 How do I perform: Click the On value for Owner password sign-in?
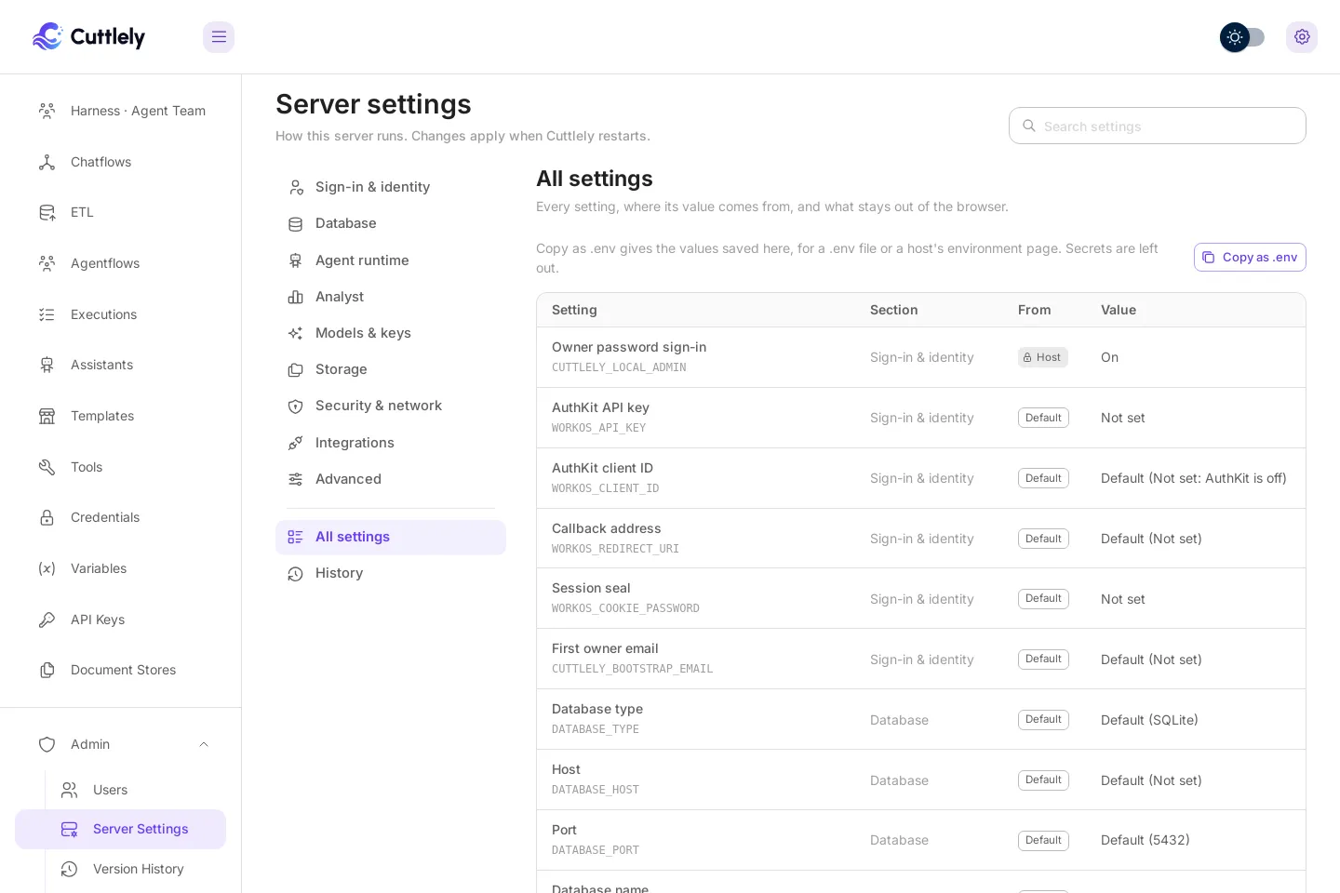(x=1109, y=357)
